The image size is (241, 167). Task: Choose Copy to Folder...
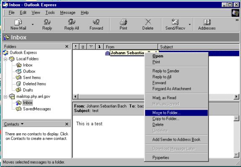click(x=176, y=119)
